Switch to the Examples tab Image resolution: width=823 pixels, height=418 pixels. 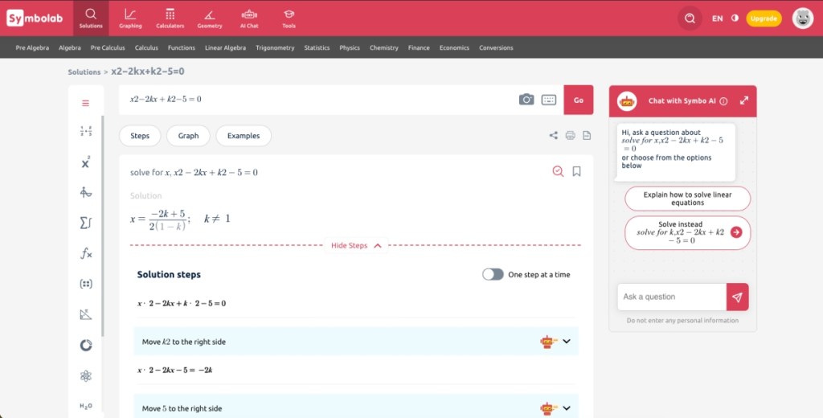tap(244, 136)
